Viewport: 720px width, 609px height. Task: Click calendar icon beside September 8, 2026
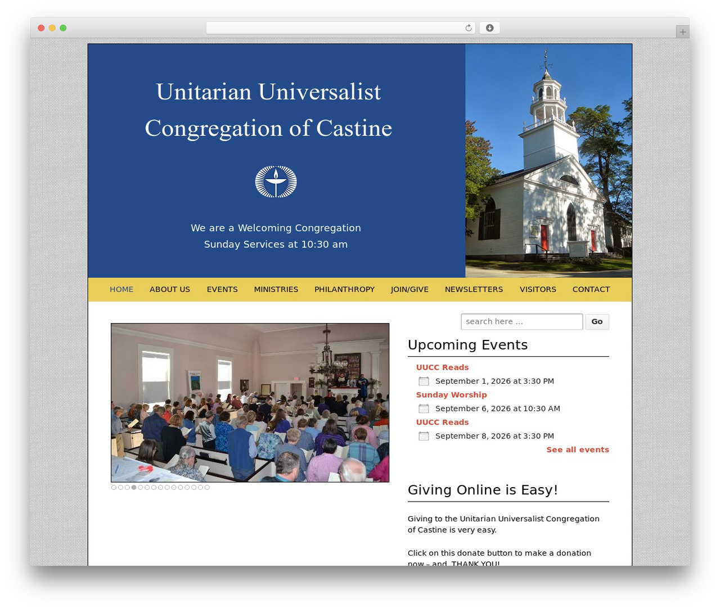(x=424, y=437)
